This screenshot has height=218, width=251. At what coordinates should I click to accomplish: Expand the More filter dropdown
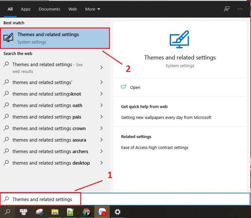tap(93, 9)
